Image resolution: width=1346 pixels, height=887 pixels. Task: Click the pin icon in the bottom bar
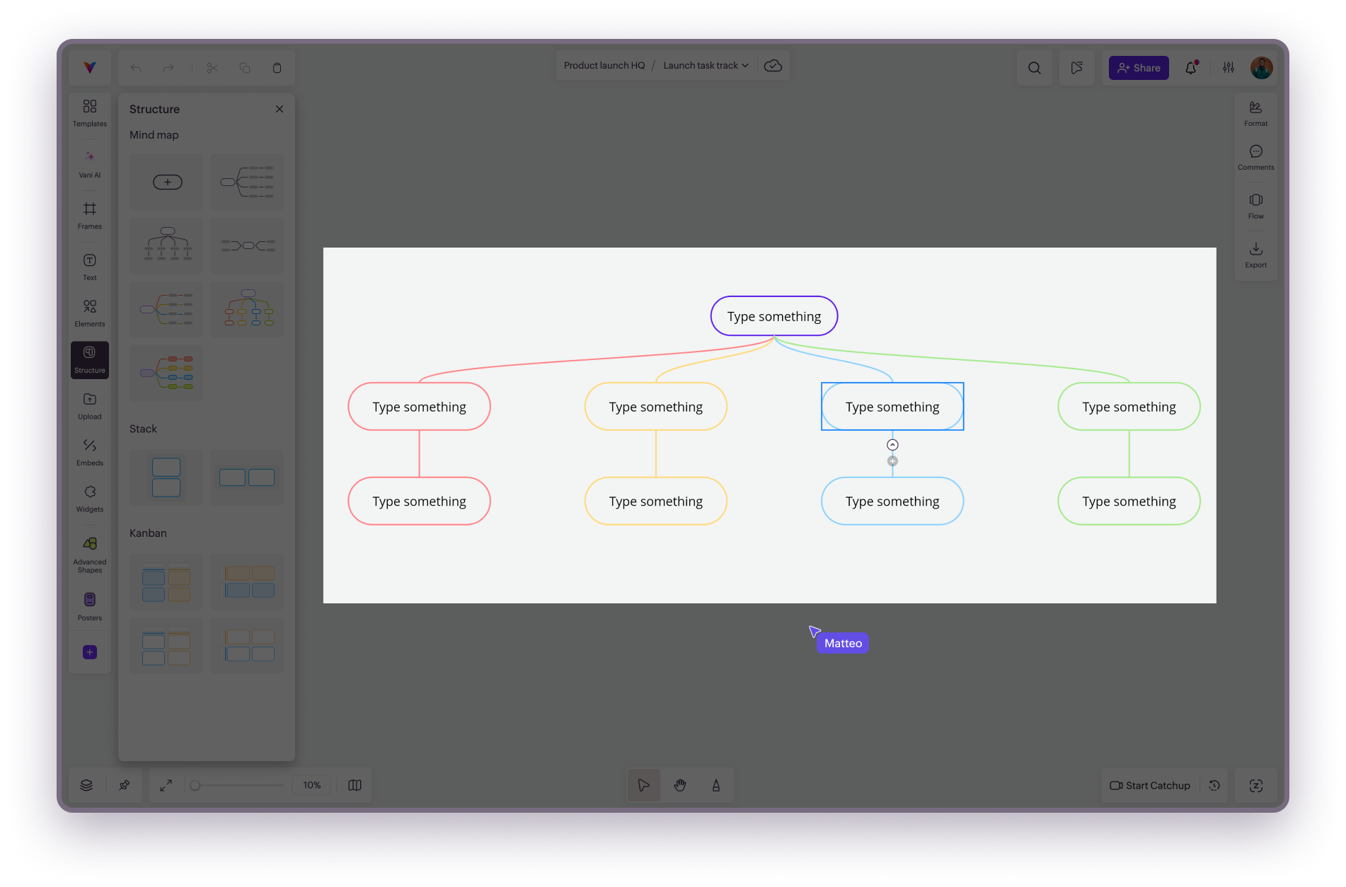pos(125,785)
